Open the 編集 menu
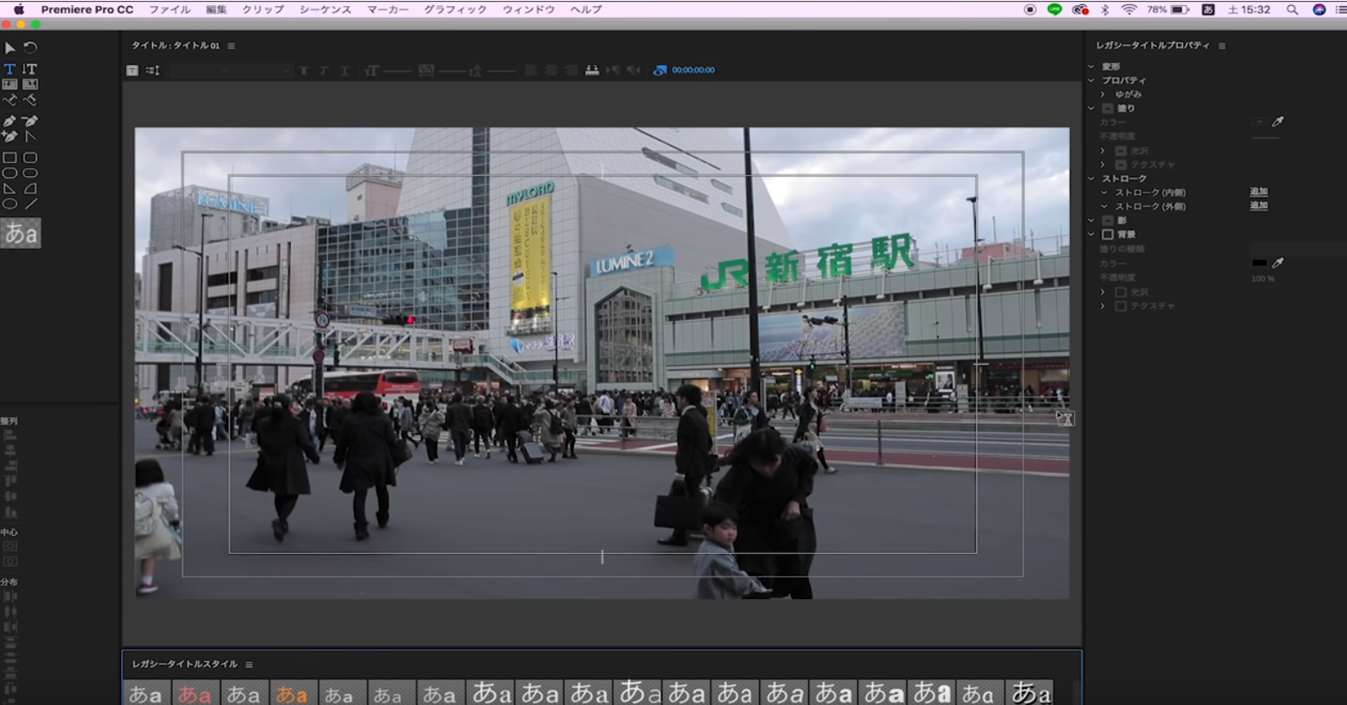Image resolution: width=1347 pixels, height=705 pixels. [216, 9]
